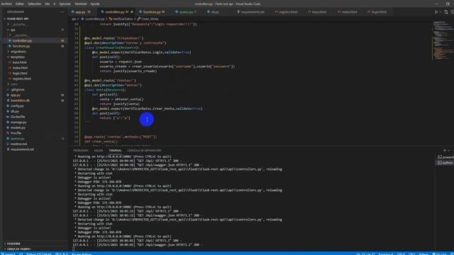
Task: Collapse the FLASK-REST-API root folder
Action: pos(17,19)
